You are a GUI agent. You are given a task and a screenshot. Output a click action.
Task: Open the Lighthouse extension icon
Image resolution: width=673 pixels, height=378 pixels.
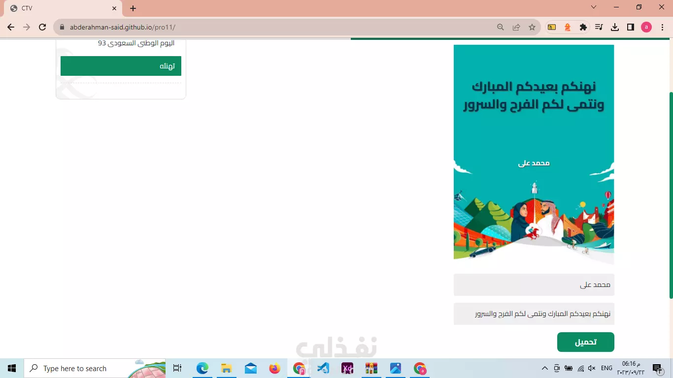(568, 27)
